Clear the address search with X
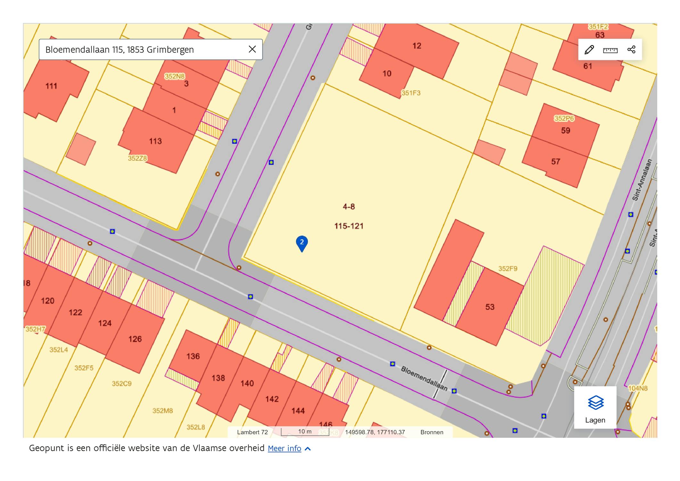Screen dimensions: 680x481 [252, 49]
